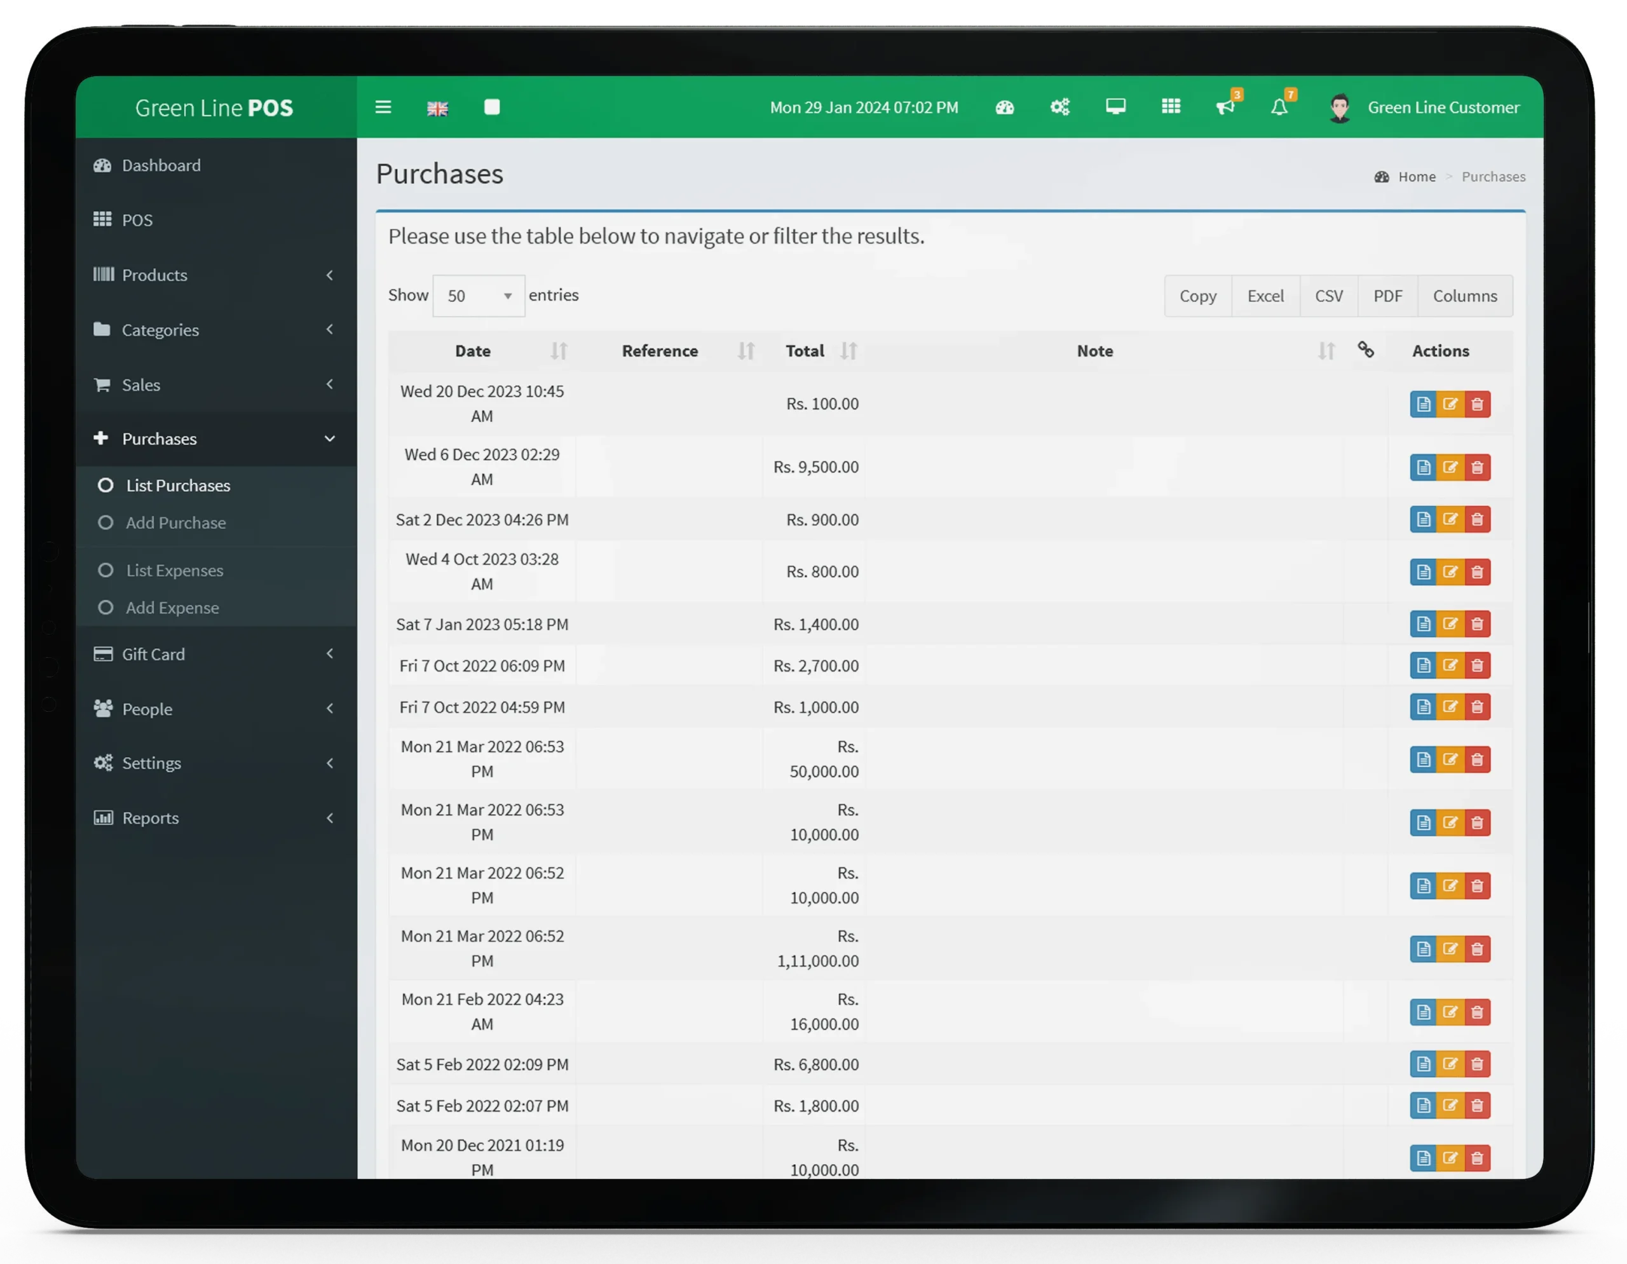Open the POS grid icon in header
1627x1264 pixels.
pyautogui.click(x=1171, y=107)
